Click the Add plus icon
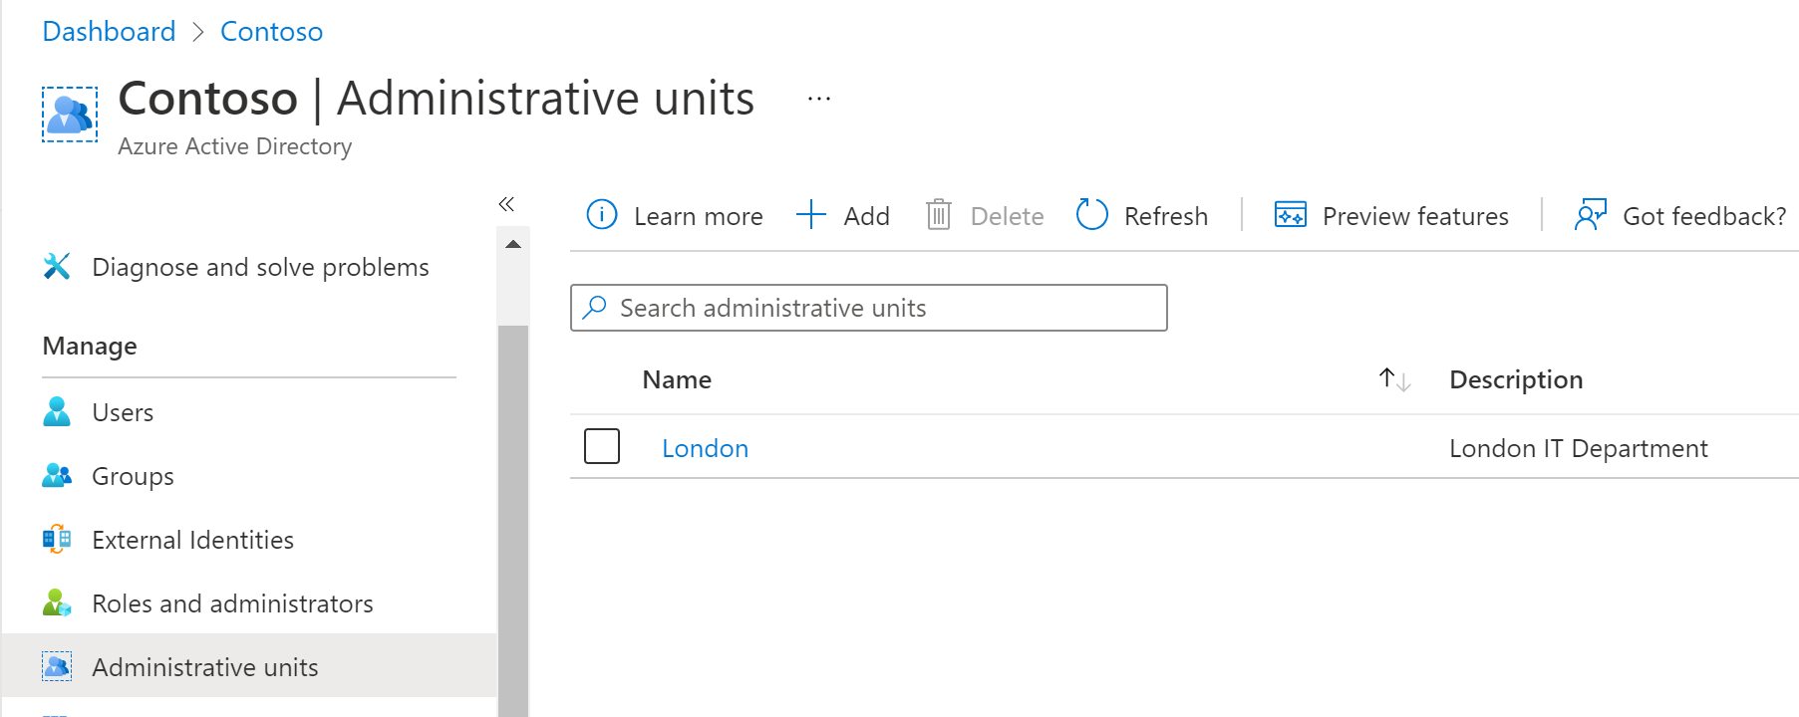The height and width of the screenshot is (717, 1799). 811,215
